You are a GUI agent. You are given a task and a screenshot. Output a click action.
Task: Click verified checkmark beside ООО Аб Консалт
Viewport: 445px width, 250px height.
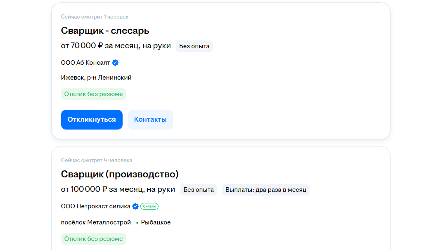(116, 63)
